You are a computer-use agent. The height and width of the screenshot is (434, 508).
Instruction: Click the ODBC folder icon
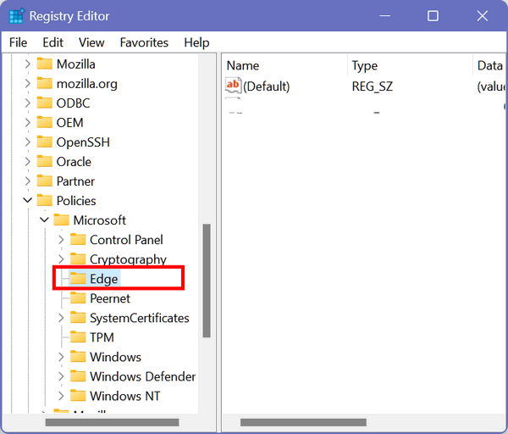(44, 103)
